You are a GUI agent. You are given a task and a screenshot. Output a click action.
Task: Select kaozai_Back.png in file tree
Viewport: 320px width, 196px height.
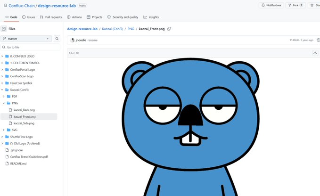click(24, 110)
